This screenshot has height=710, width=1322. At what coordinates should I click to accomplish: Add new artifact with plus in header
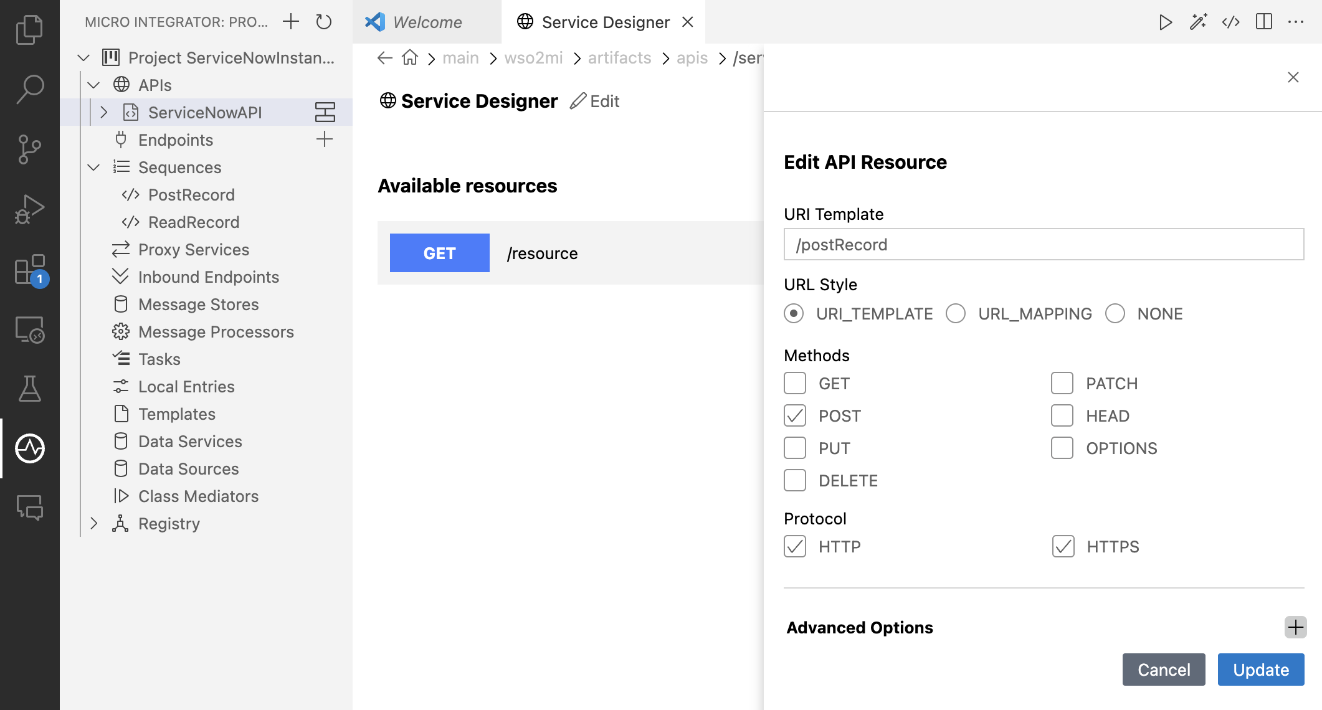(x=291, y=22)
